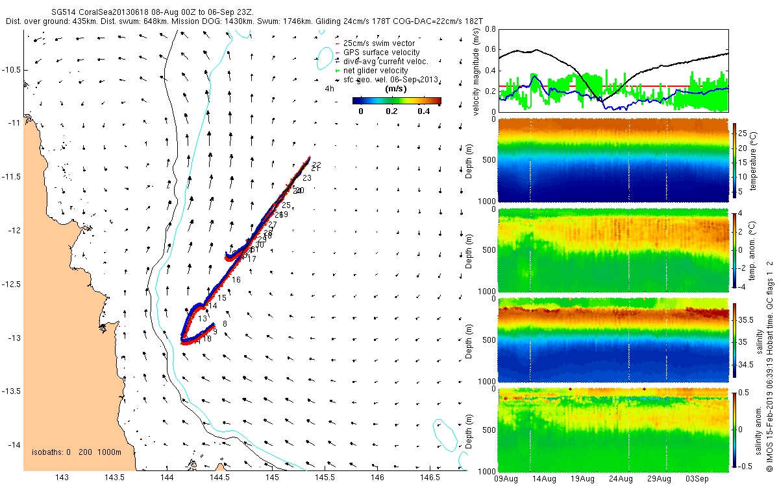This screenshot has width=779, height=486.
Task: Click time axis label '29Aug'
Action: point(660,479)
